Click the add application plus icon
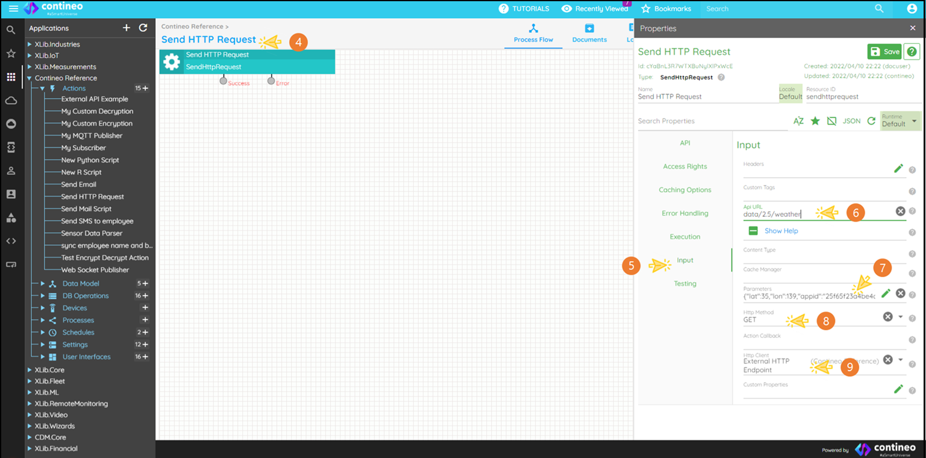 click(x=127, y=28)
